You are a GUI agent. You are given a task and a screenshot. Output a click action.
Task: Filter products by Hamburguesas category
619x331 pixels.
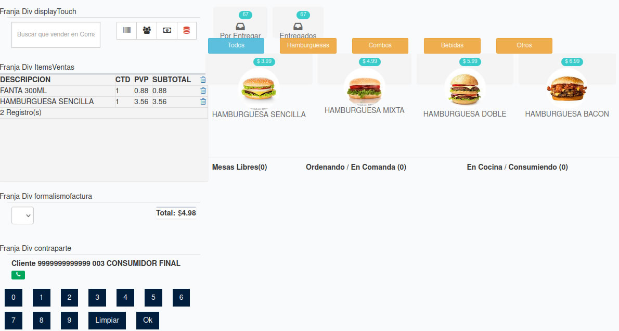[308, 46]
